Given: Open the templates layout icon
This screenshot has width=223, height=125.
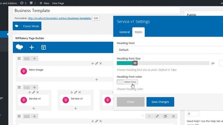Looking at the screenshot, I should click(44, 47).
